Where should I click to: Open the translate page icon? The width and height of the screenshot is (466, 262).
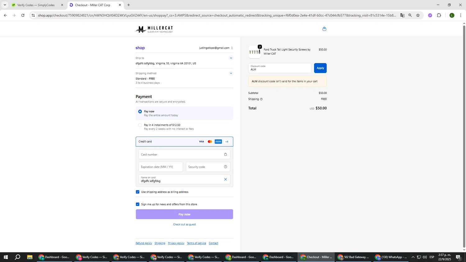[402, 15]
